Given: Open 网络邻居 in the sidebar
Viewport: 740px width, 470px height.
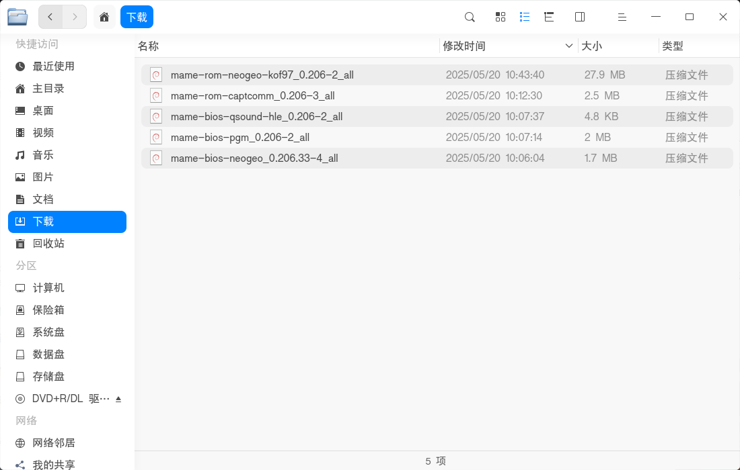Looking at the screenshot, I should point(67,442).
